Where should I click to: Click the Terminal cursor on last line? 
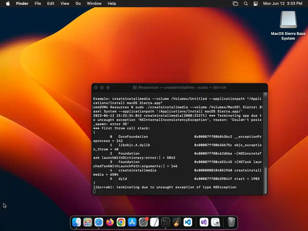tap(94, 191)
